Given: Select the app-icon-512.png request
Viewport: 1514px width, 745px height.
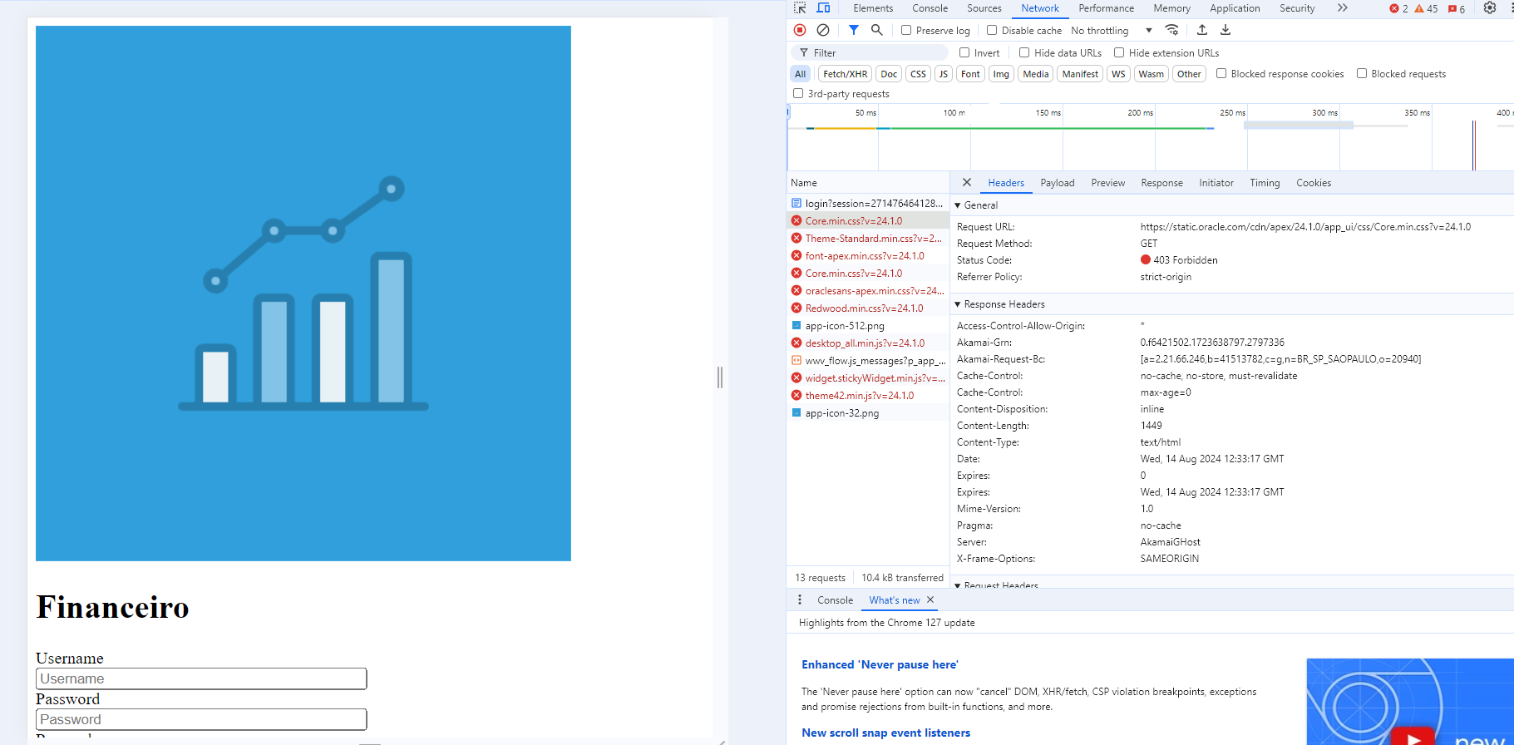Looking at the screenshot, I should [x=867, y=326].
